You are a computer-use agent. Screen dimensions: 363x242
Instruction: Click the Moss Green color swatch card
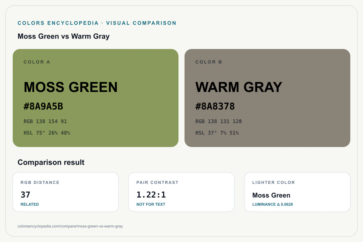pos(96,98)
